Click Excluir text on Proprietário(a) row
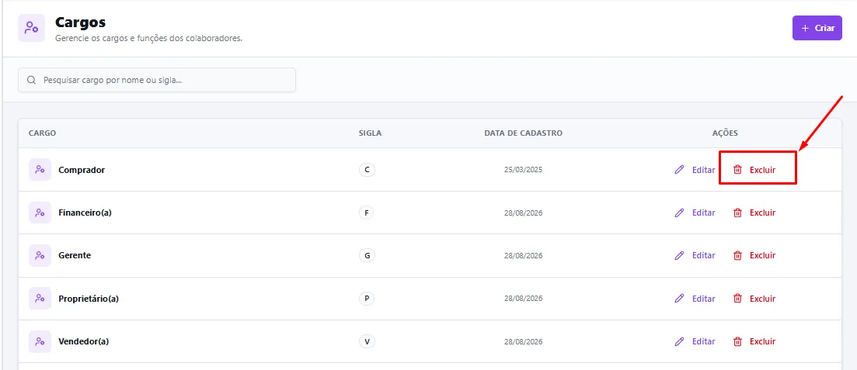 click(762, 299)
